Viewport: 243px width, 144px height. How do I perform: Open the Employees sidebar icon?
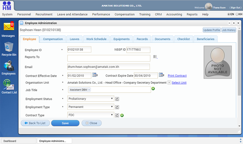pyautogui.click(x=9, y=66)
